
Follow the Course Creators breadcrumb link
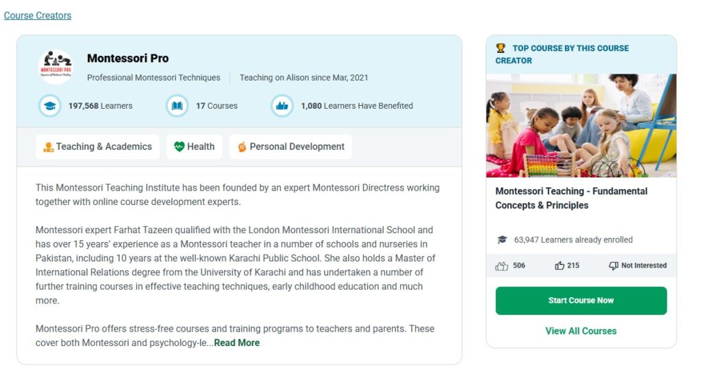pos(38,15)
